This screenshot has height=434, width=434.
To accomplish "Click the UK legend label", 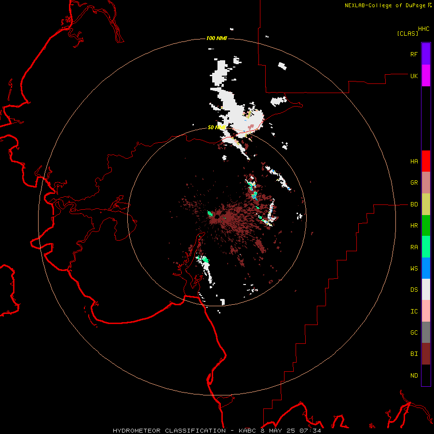I will click(x=414, y=76).
